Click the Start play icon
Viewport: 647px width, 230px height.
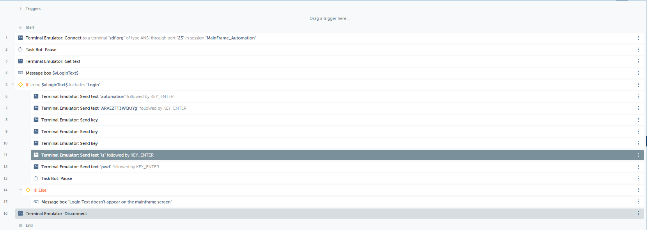coord(21,28)
